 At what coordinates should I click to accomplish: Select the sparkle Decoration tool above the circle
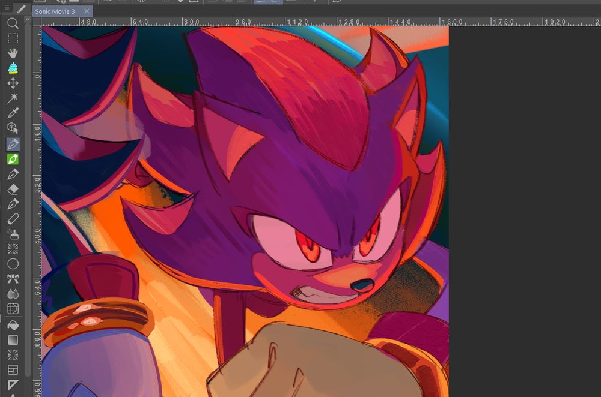pyautogui.click(x=13, y=249)
